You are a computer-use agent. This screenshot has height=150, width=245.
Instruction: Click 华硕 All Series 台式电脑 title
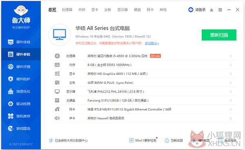pyautogui.click(x=102, y=28)
